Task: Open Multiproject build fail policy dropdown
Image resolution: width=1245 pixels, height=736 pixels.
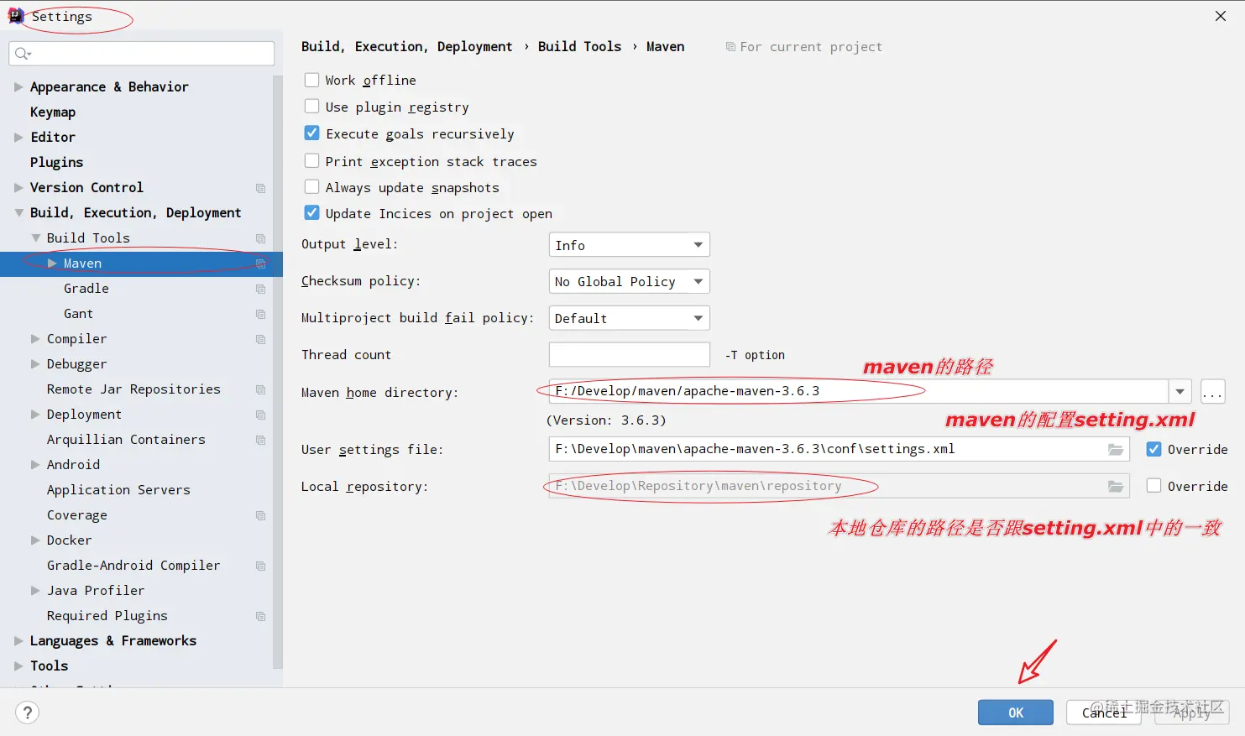Action: tap(630, 318)
